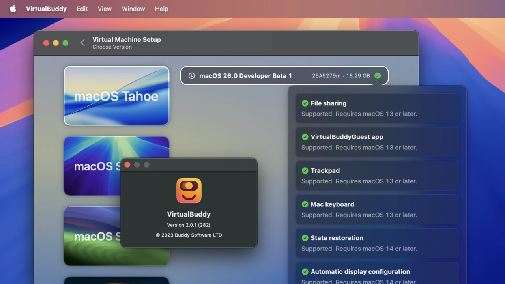Click the File sharing green checkmark

pyautogui.click(x=305, y=103)
